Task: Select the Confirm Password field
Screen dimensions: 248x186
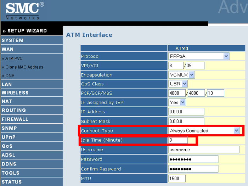Action: 193,169
